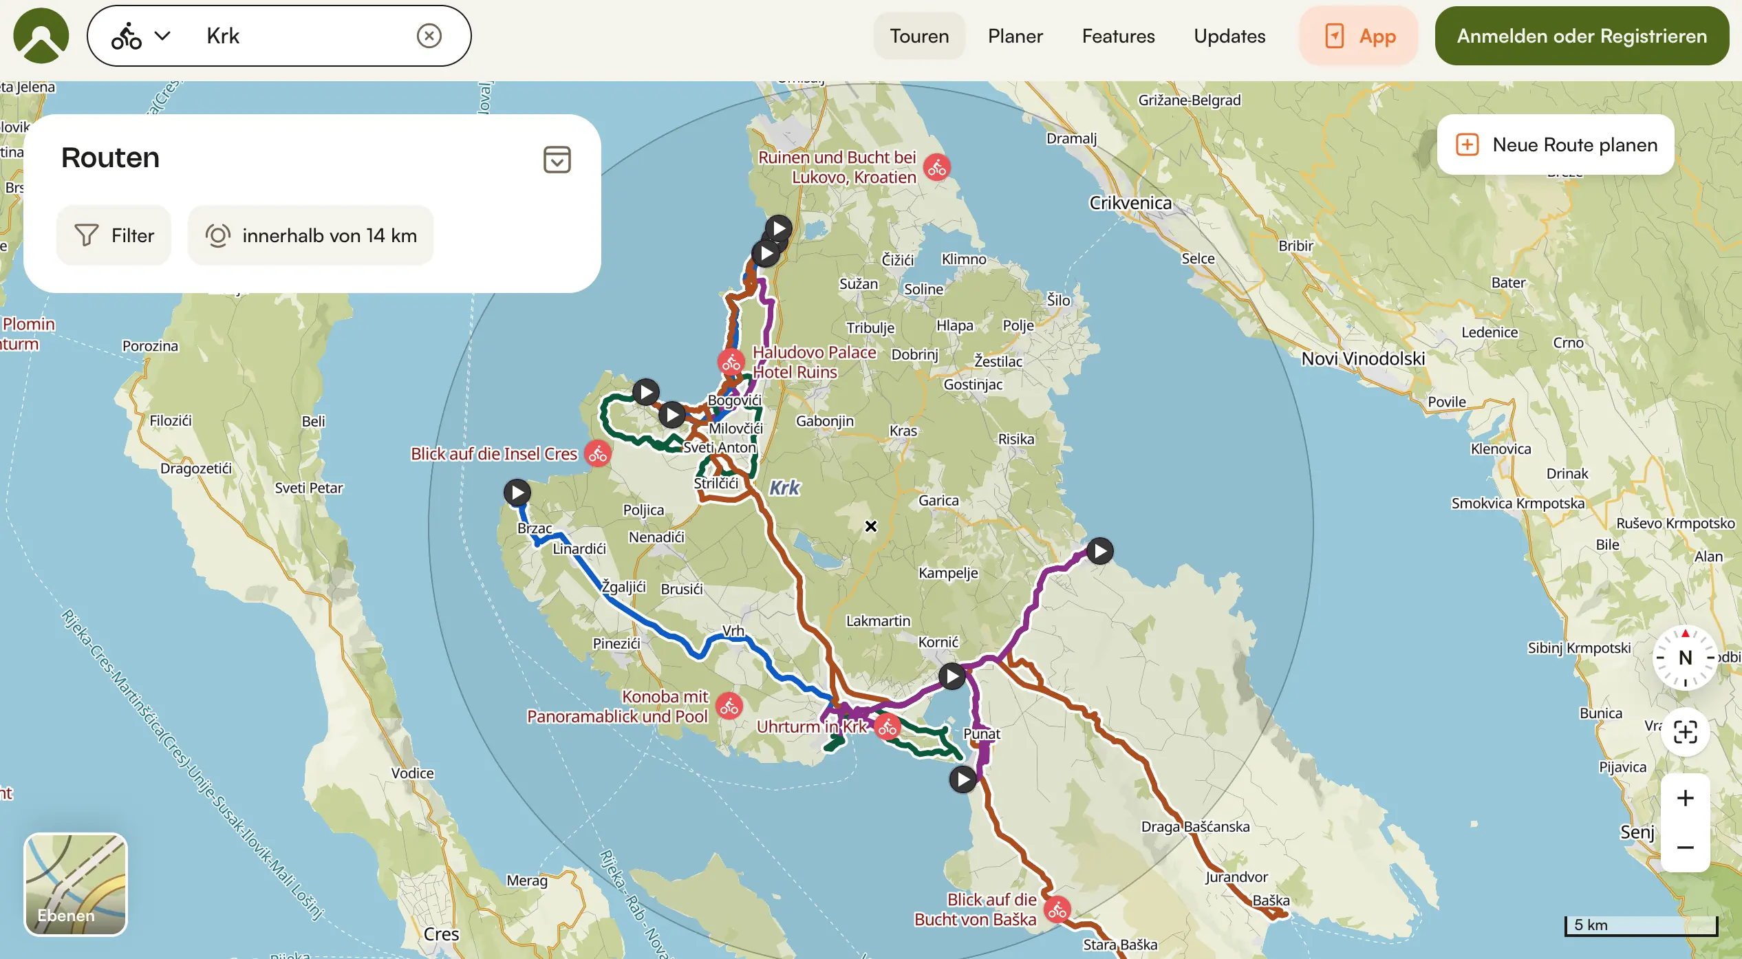Collapse the Routen panel

point(557,159)
